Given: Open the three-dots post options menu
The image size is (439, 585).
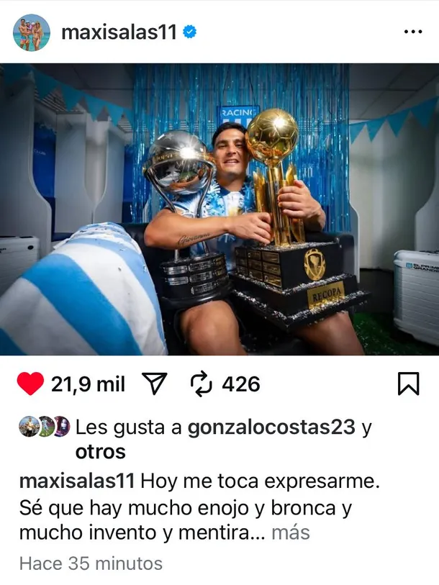Looking at the screenshot, I should pos(413,32).
